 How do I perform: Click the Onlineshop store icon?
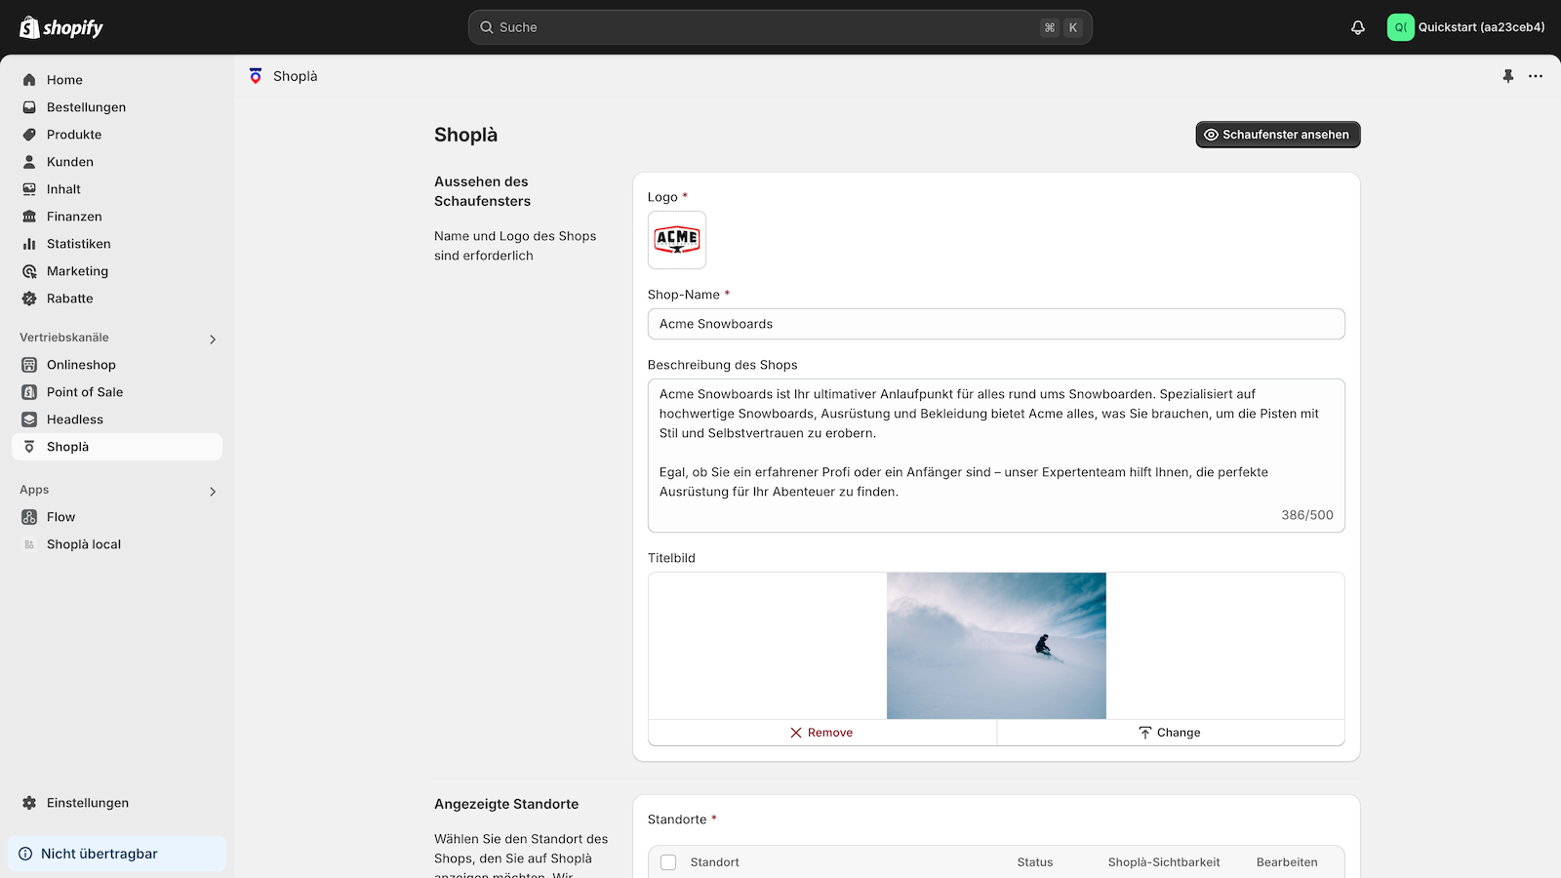(29, 365)
